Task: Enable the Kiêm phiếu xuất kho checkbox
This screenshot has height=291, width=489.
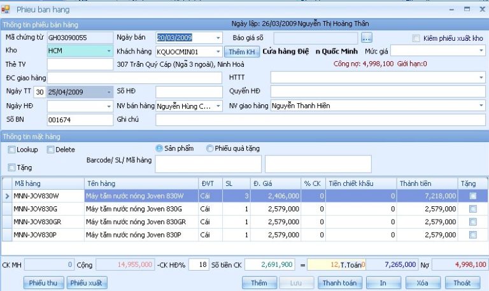Action: [417, 38]
